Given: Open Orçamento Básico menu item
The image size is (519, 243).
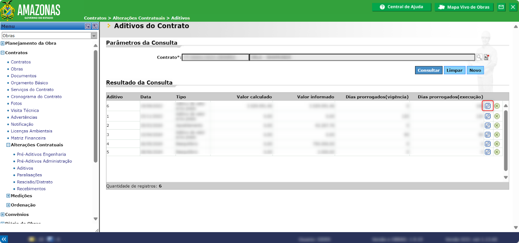Looking at the screenshot, I should pyautogui.click(x=30, y=83).
